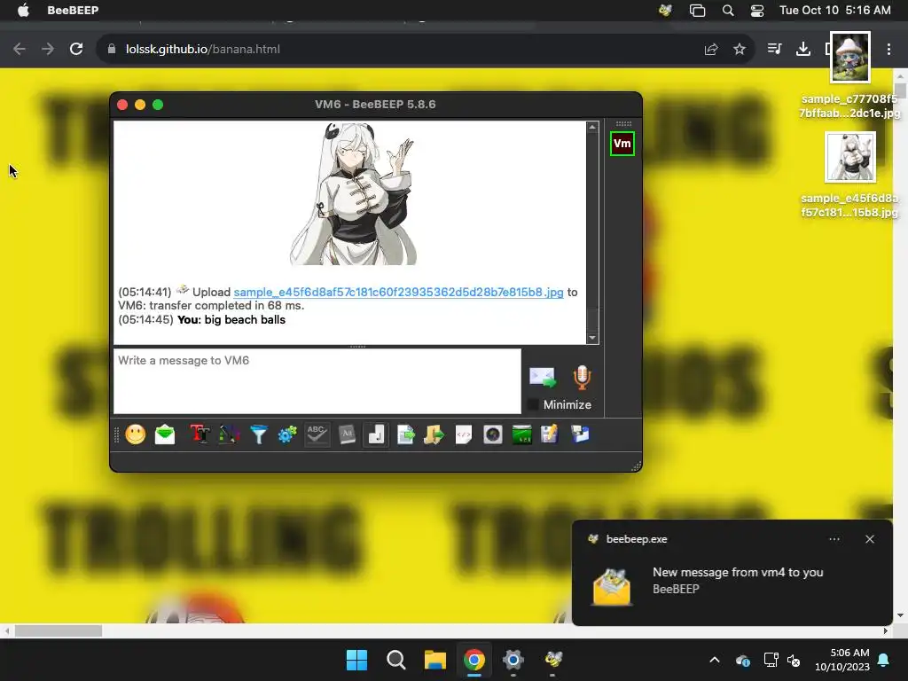Image resolution: width=908 pixels, height=681 pixels.
Task: Open BeeBEEP bee icon in Windows taskbar
Action: pyautogui.click(x=553, y=660)
